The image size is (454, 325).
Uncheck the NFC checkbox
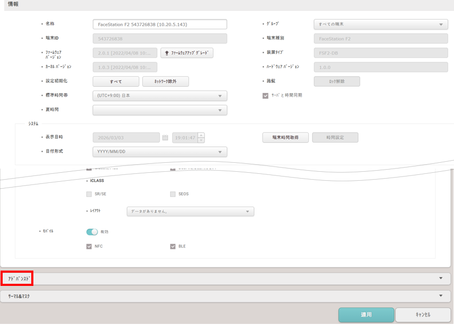[x=89, y=246]
